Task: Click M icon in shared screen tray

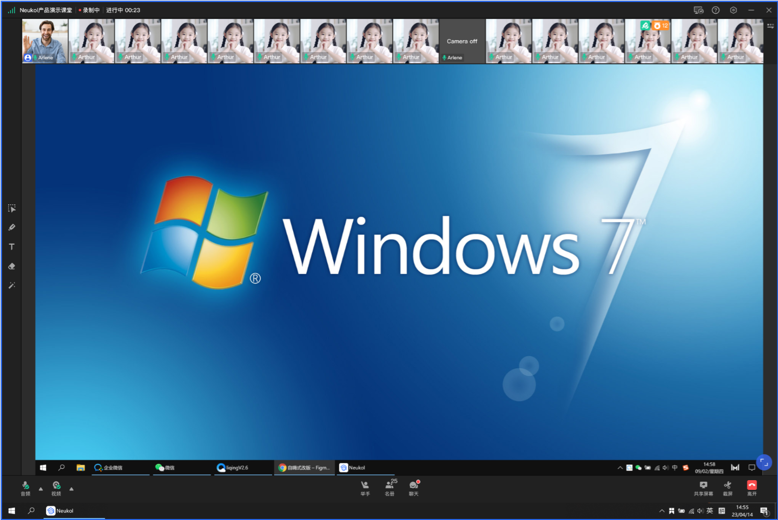Action: tap(735, 467)
